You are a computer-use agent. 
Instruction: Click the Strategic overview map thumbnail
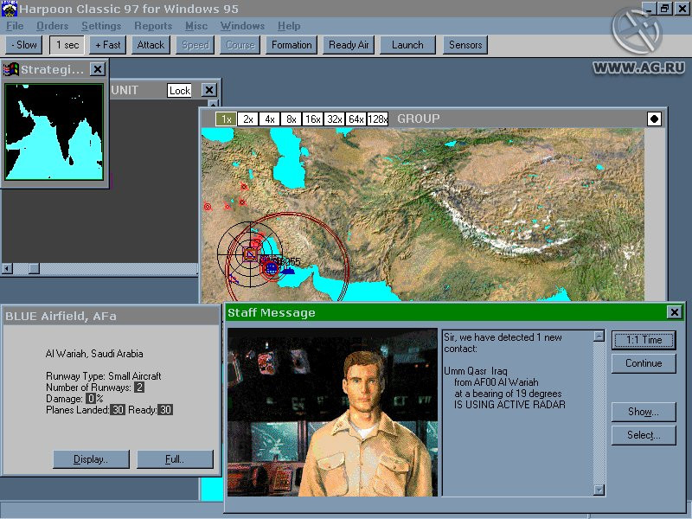click(x=54, y=132)
